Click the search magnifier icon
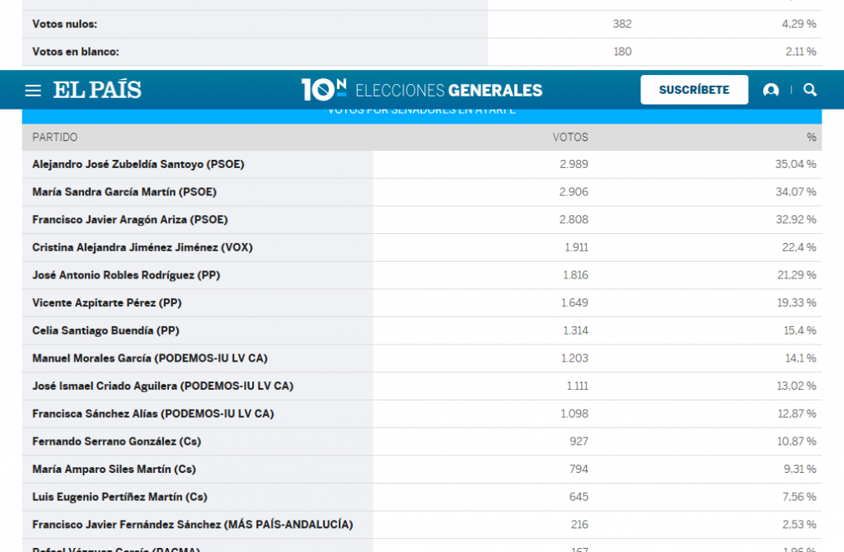Screen dimensions: 844x552 click(x=810, y=91)
